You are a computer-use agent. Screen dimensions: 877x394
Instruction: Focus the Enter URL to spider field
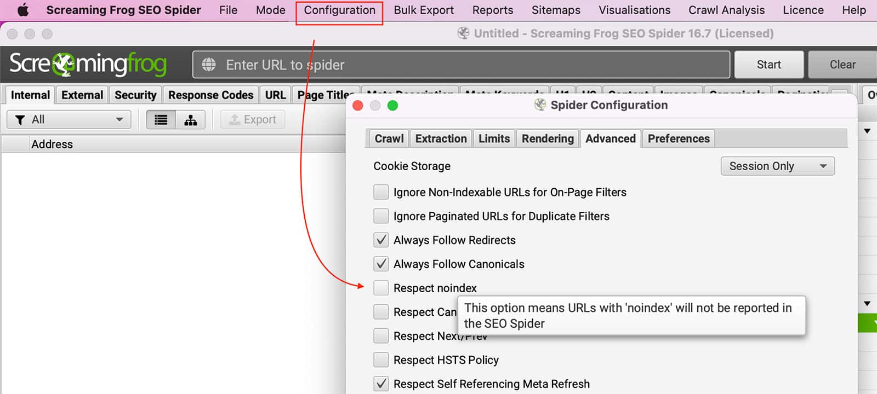[461, 65]
